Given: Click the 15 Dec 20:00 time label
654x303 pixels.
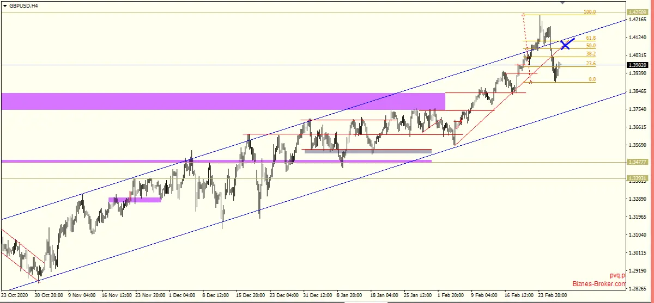Looking at the screenshot, I should point(250,295).
